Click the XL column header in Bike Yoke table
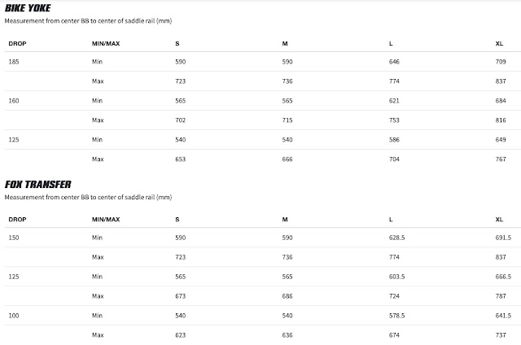This screenshot has height=345, width=521. coord(499,43)
